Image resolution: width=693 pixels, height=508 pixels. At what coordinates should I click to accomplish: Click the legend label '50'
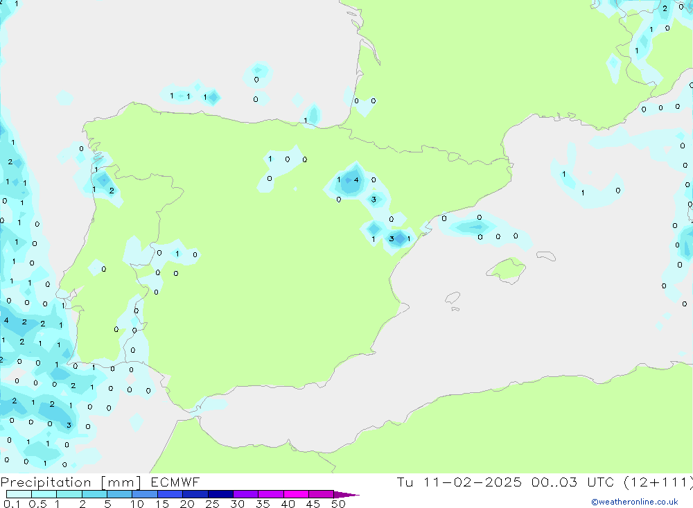click(338, 504)
